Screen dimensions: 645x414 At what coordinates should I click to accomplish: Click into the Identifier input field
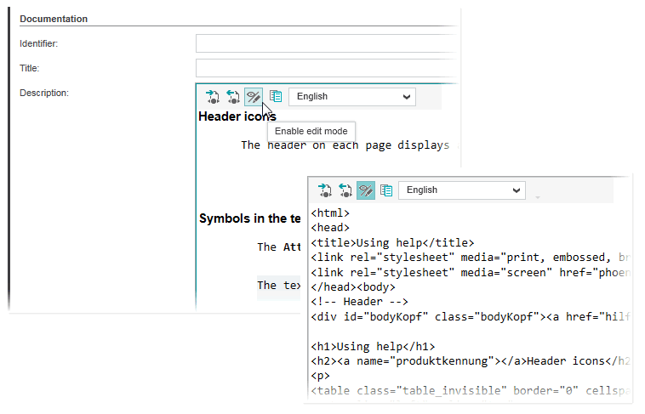tap(326, 43)
